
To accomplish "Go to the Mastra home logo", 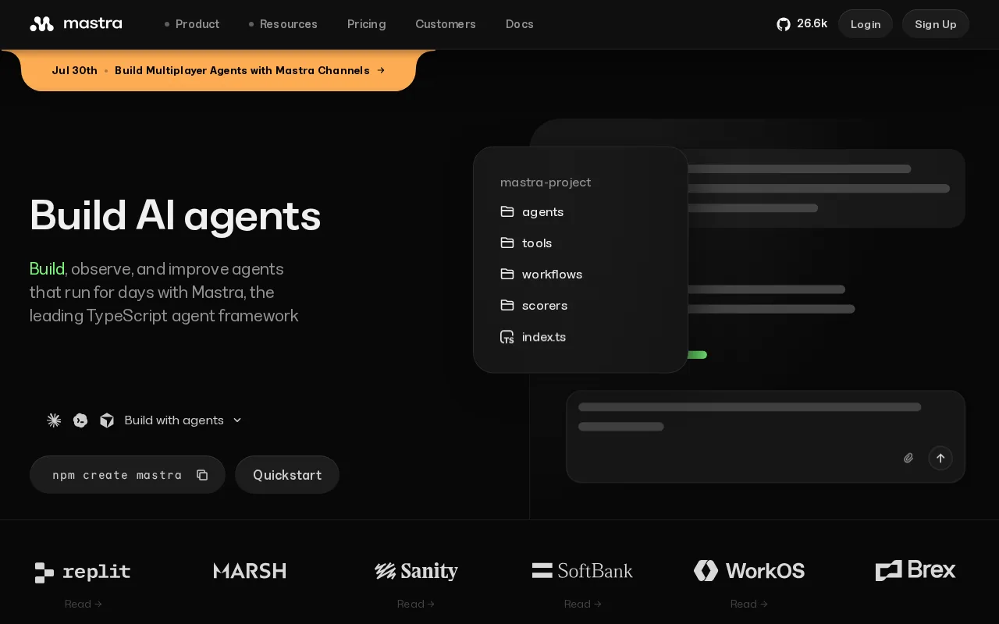I will point(76,23).
